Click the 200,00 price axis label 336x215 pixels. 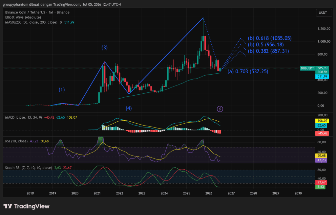(x=323, y=93)
